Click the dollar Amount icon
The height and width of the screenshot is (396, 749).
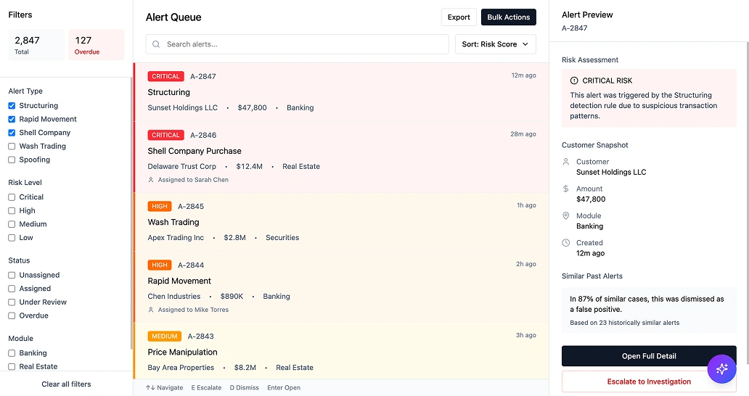point(566,189)
